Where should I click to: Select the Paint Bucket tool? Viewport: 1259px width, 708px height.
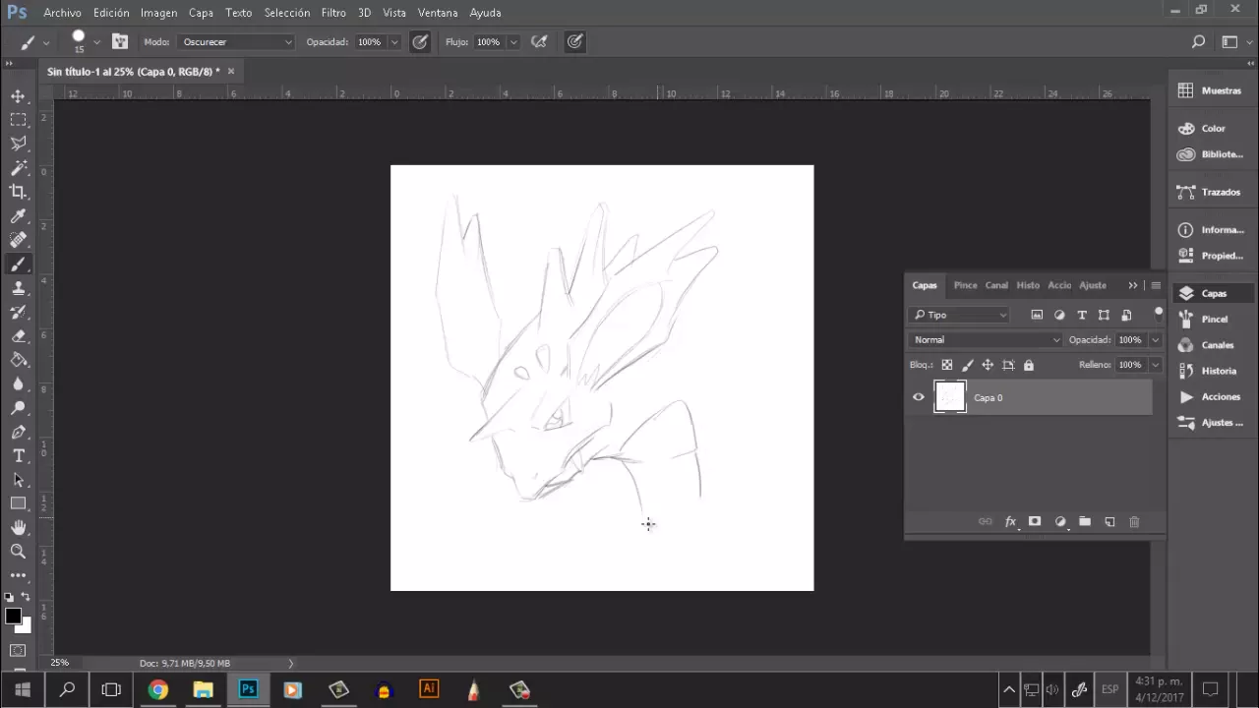click(x=18, y=360)
